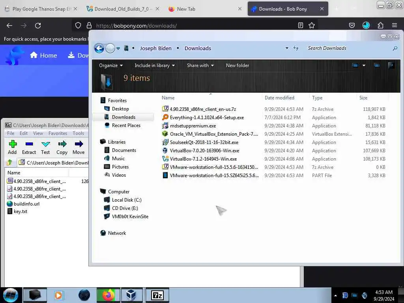This screenshot has width=404, height=303.
Task: Click the 7-Zip Test button
Action: point(45,148)
